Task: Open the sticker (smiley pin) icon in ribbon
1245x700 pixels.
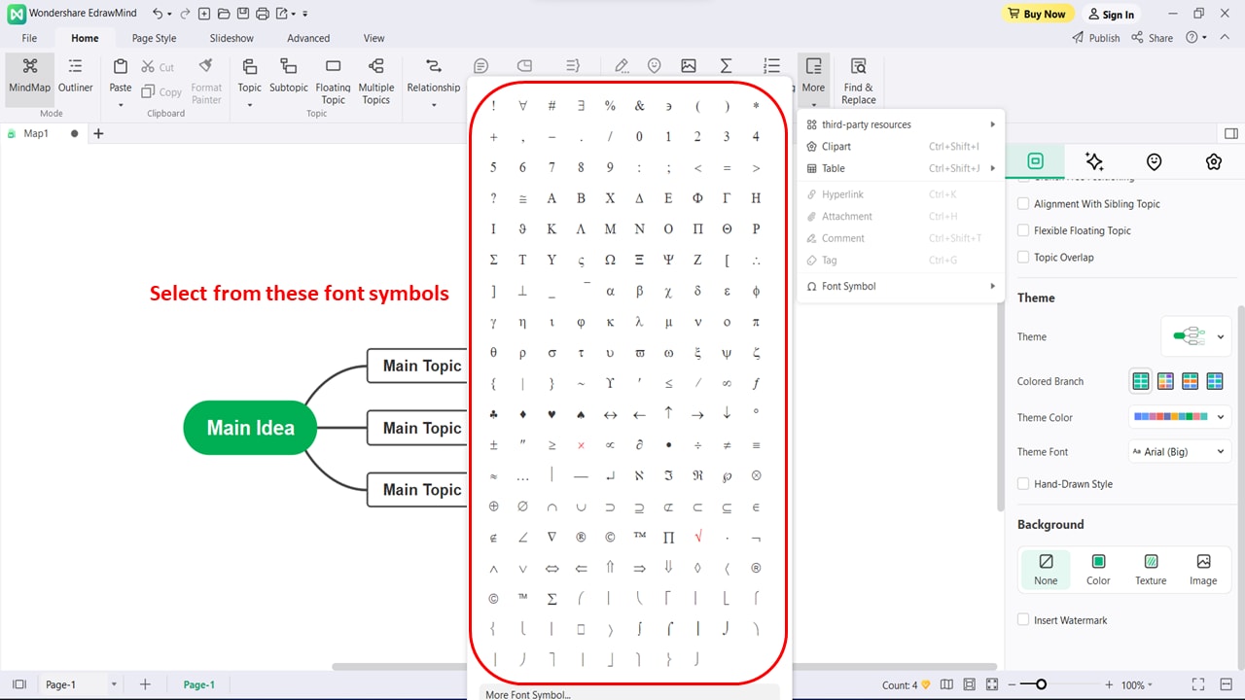Action: click(x=655, y=66)
